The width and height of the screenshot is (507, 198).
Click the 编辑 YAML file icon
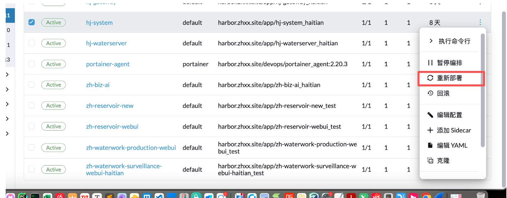430,145
